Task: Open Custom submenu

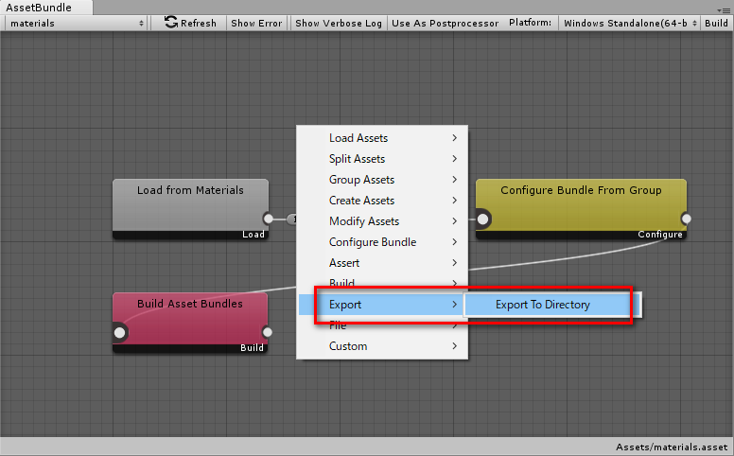Action: coord(382,346)
